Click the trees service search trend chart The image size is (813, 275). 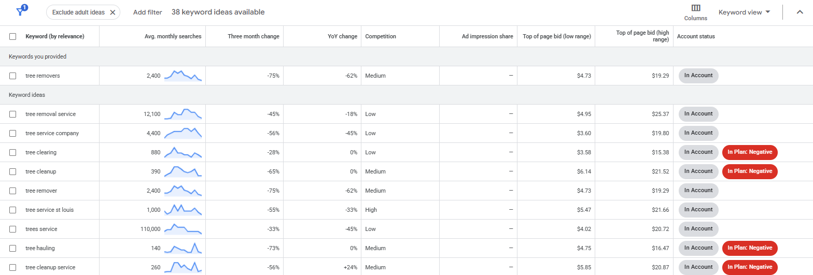183,228
